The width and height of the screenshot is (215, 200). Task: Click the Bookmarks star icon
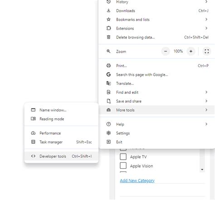pos(108,20)
